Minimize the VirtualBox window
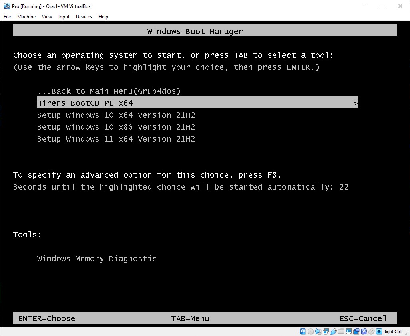Image resolution: width=410 pixels, height=336 pixels. 364,6
